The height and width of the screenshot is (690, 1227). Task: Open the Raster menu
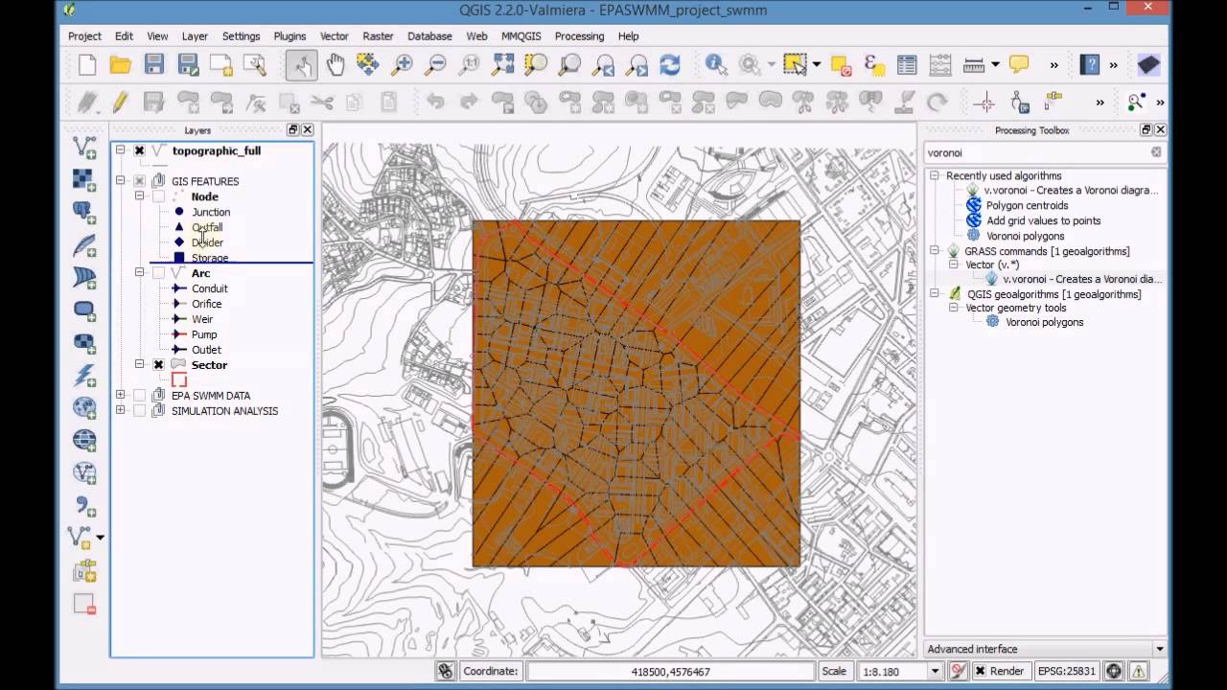[x=378, y=36]
